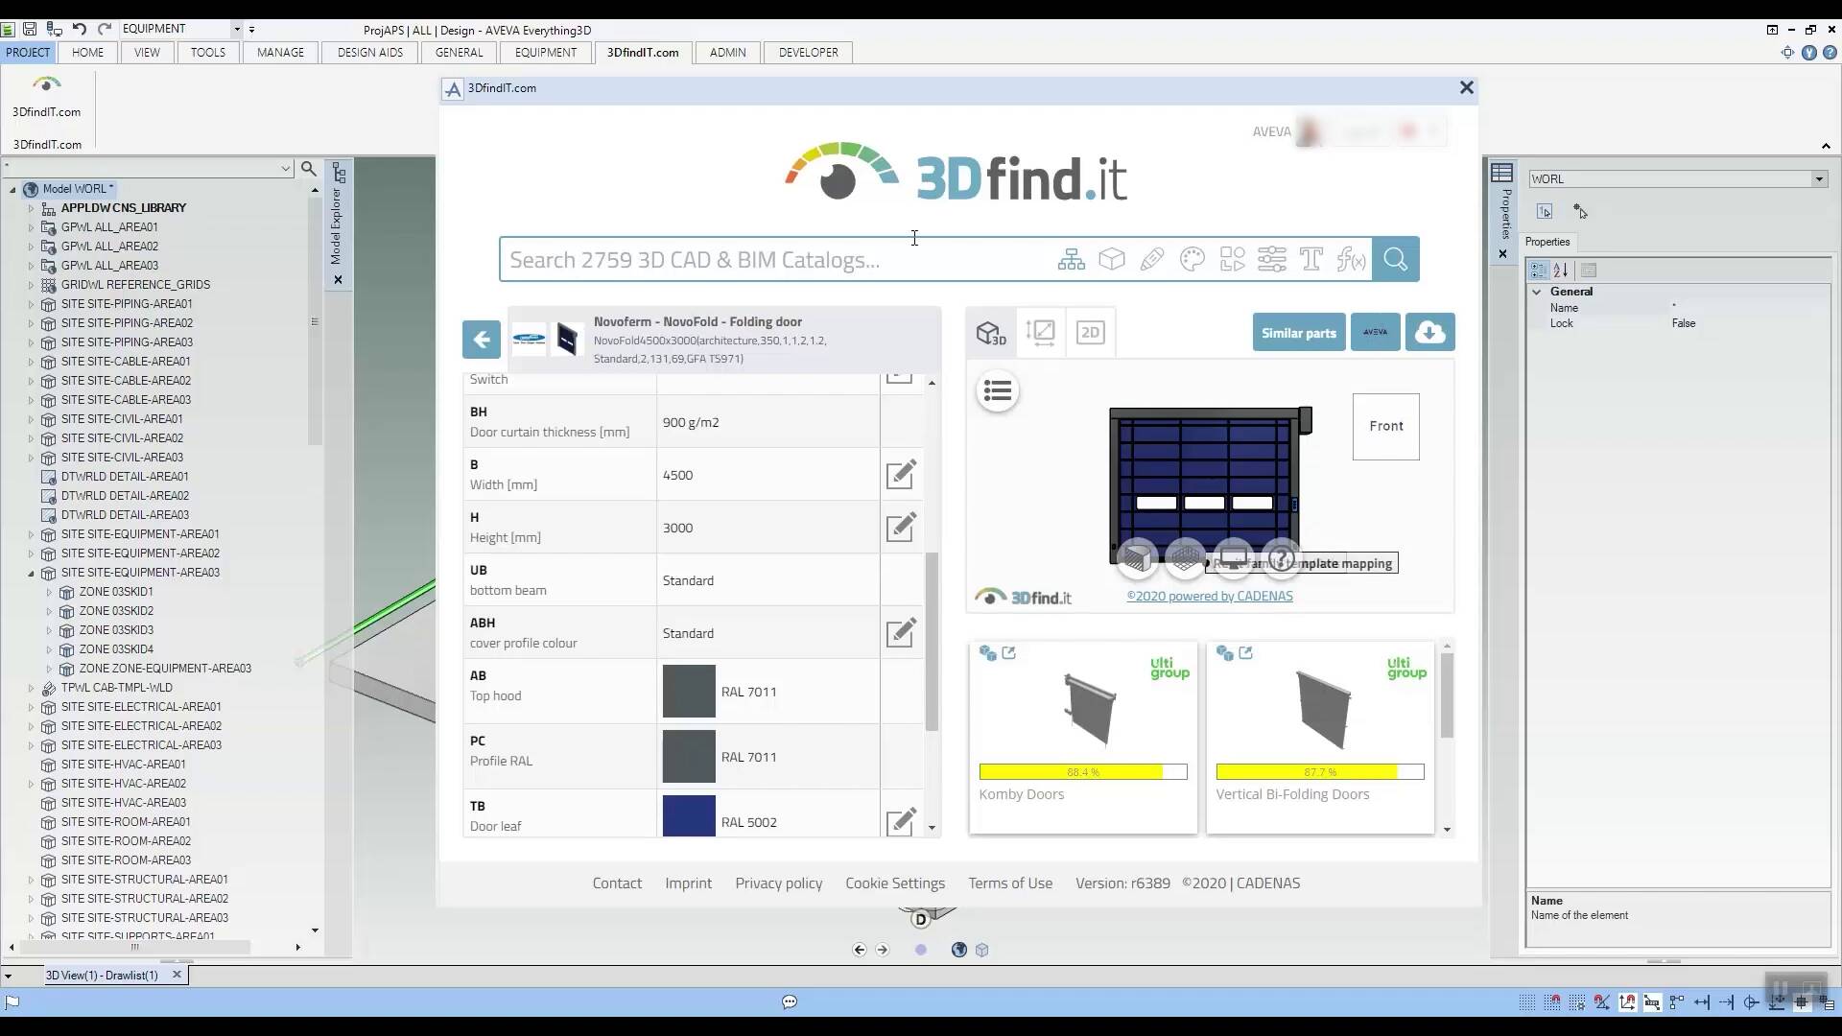Open sketch search pencil icon
Viewport: 1842px width, 1036px height.
1152,259
